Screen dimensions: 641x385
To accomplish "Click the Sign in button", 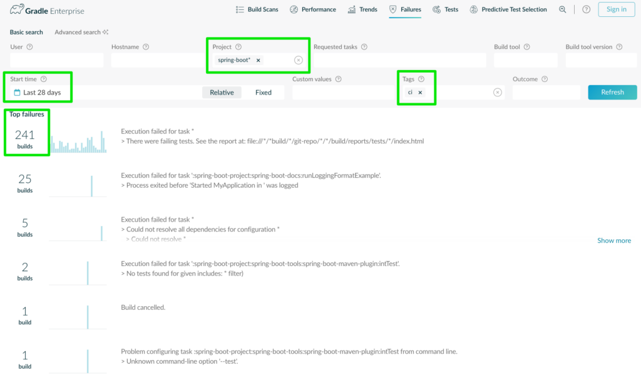I will pos(617,9).
